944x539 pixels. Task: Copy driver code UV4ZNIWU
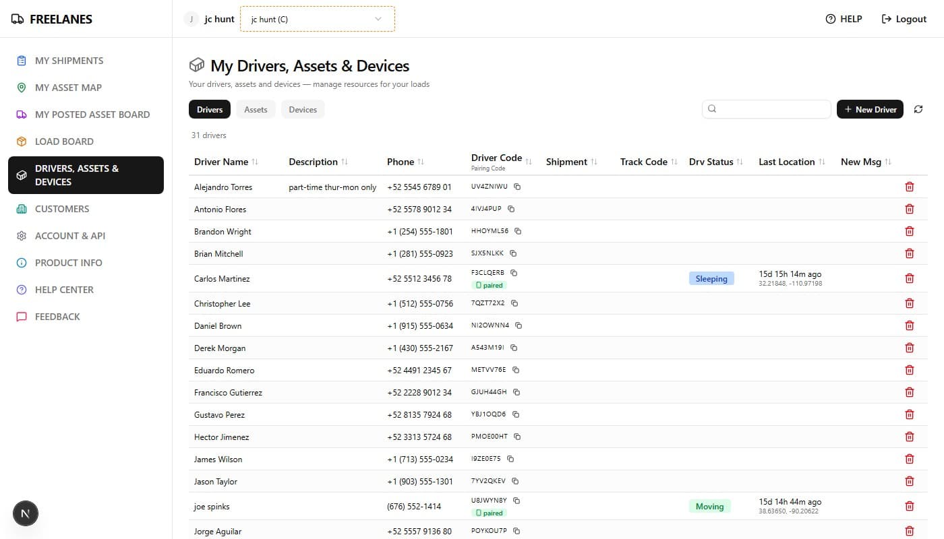pyautogui.click(x=517, y=186)
